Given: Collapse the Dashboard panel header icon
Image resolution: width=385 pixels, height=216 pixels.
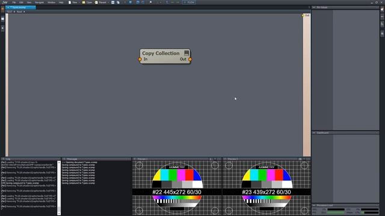Looking at the screenshot, I should tap(314, 133).
